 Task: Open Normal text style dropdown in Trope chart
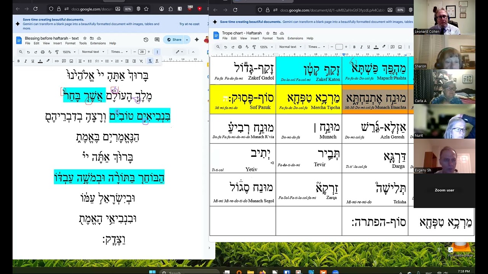click(x=291, y=47)
